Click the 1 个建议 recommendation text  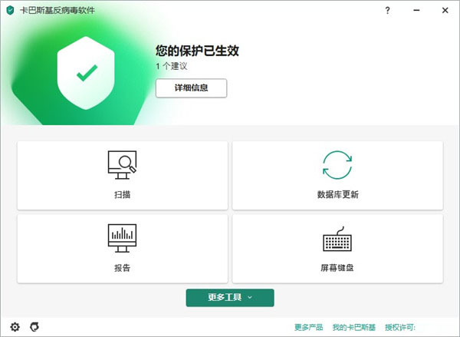[x=172, y=66]
